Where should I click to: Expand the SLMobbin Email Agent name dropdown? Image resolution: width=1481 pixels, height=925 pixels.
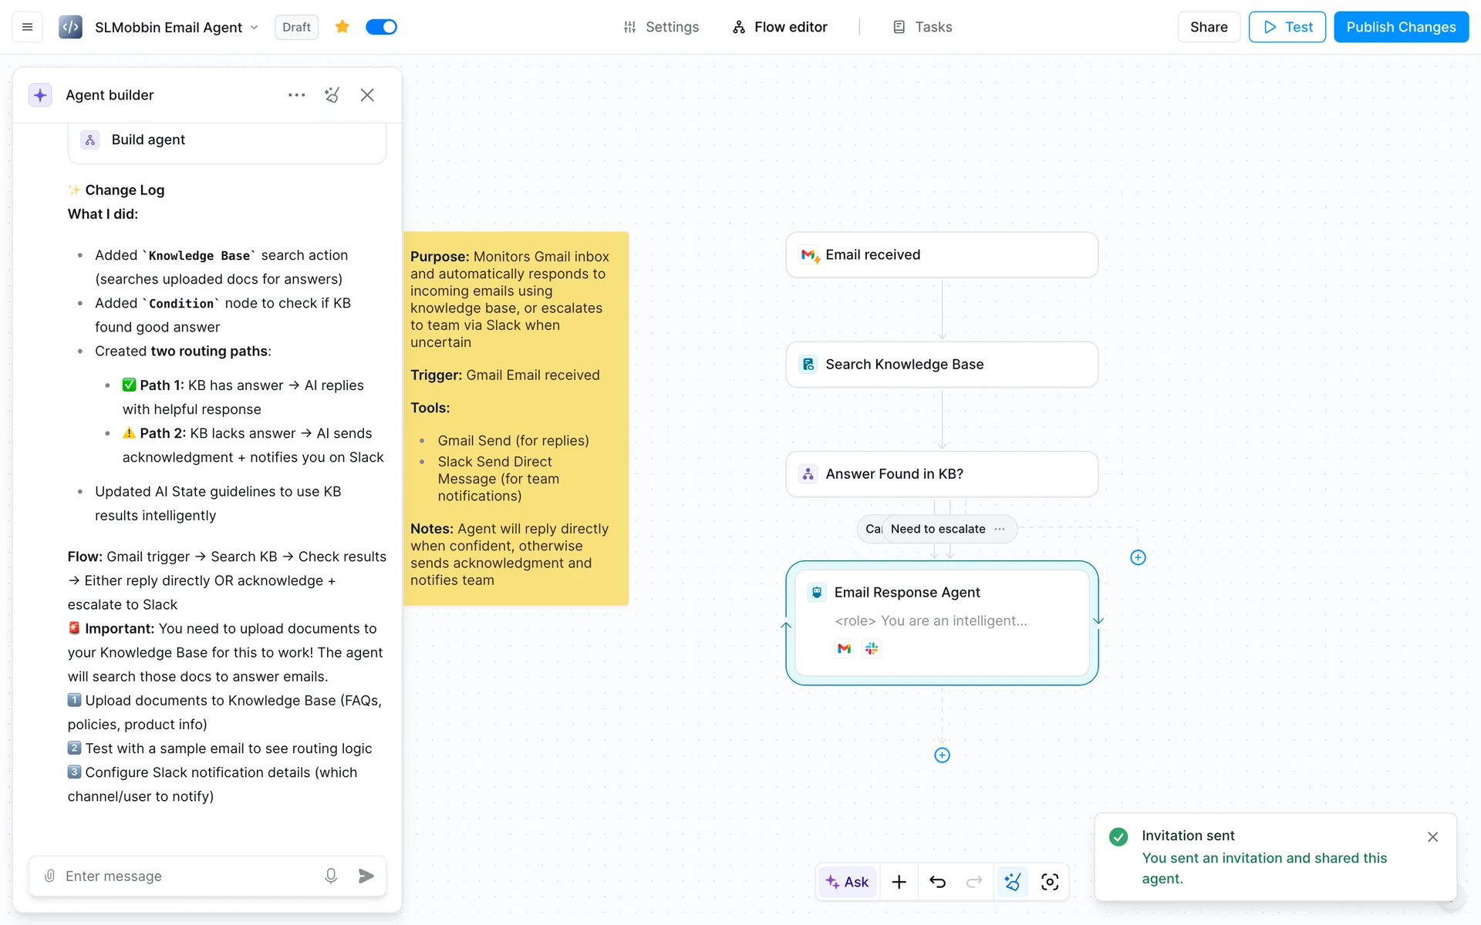[254, 28]
